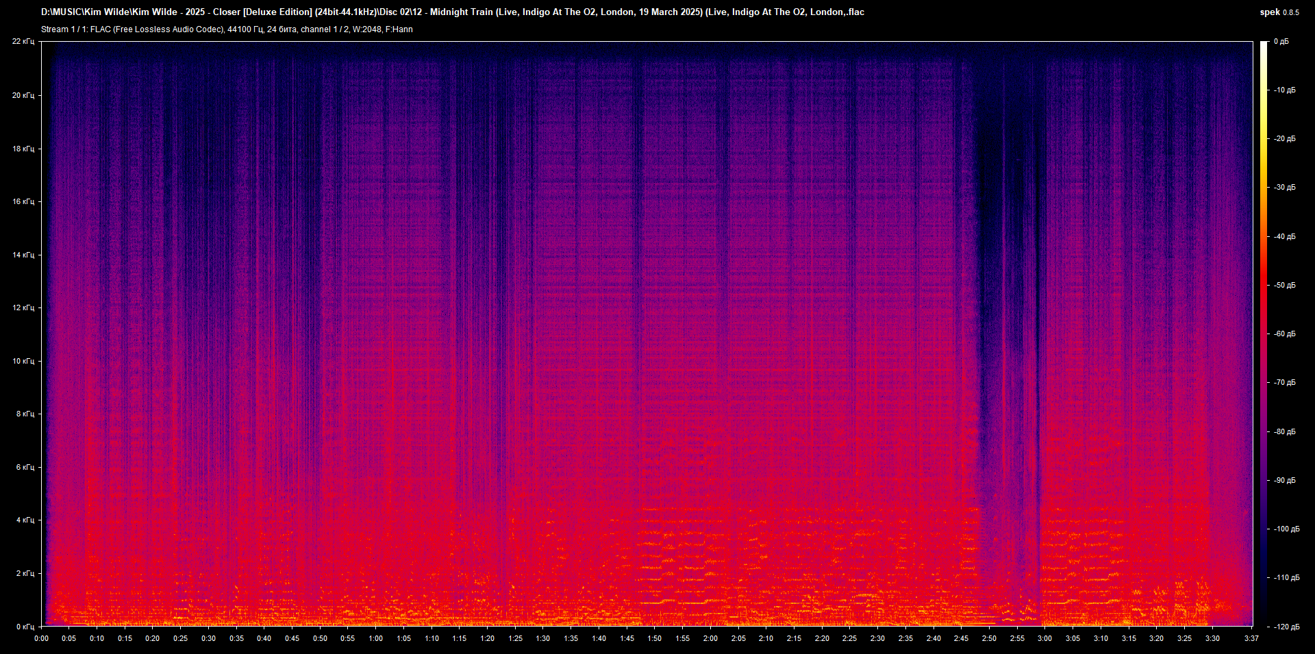Image resolution: width=1315 pixels, height=654 pixels.
Task: Click the 4 кГц frequency axis label
Action: (25, 520)
